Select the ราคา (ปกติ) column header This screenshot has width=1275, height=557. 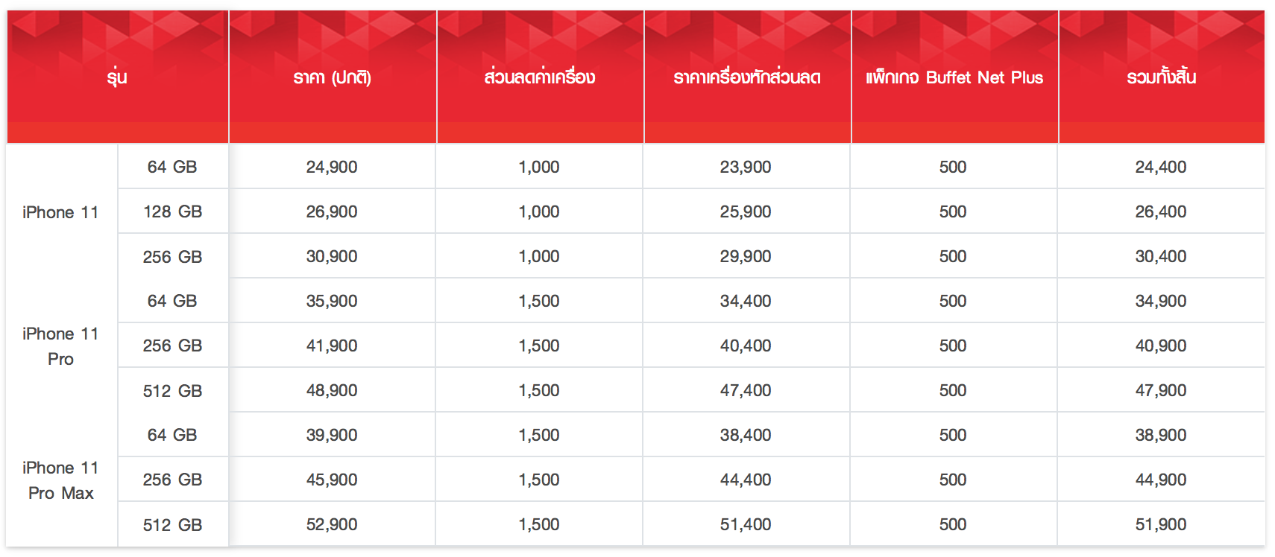click(x=333, y=77)
